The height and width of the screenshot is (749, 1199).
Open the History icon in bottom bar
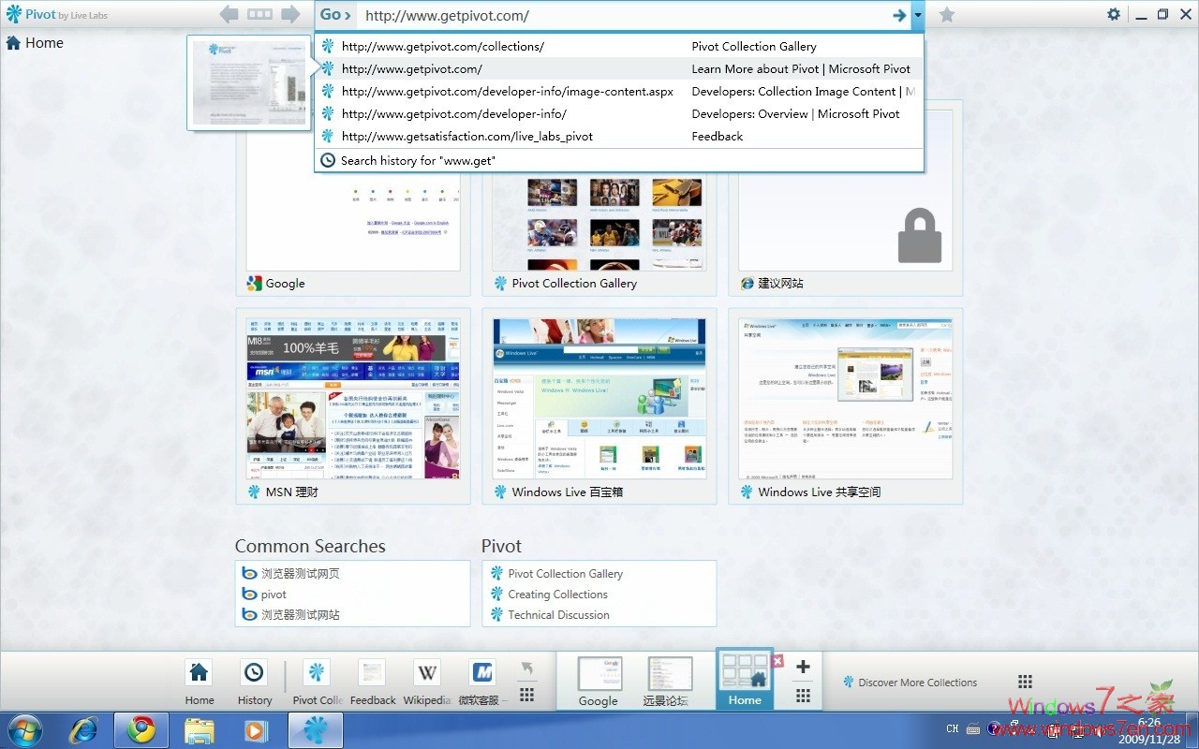coord(254,682)
